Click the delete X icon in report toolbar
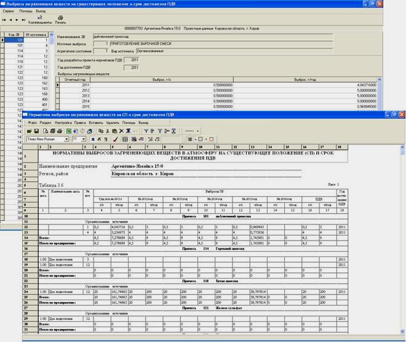406x342 pixels. (x=121, y=131)
